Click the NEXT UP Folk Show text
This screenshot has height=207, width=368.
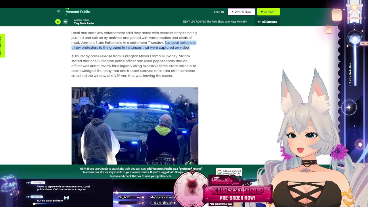coord(215,22)
